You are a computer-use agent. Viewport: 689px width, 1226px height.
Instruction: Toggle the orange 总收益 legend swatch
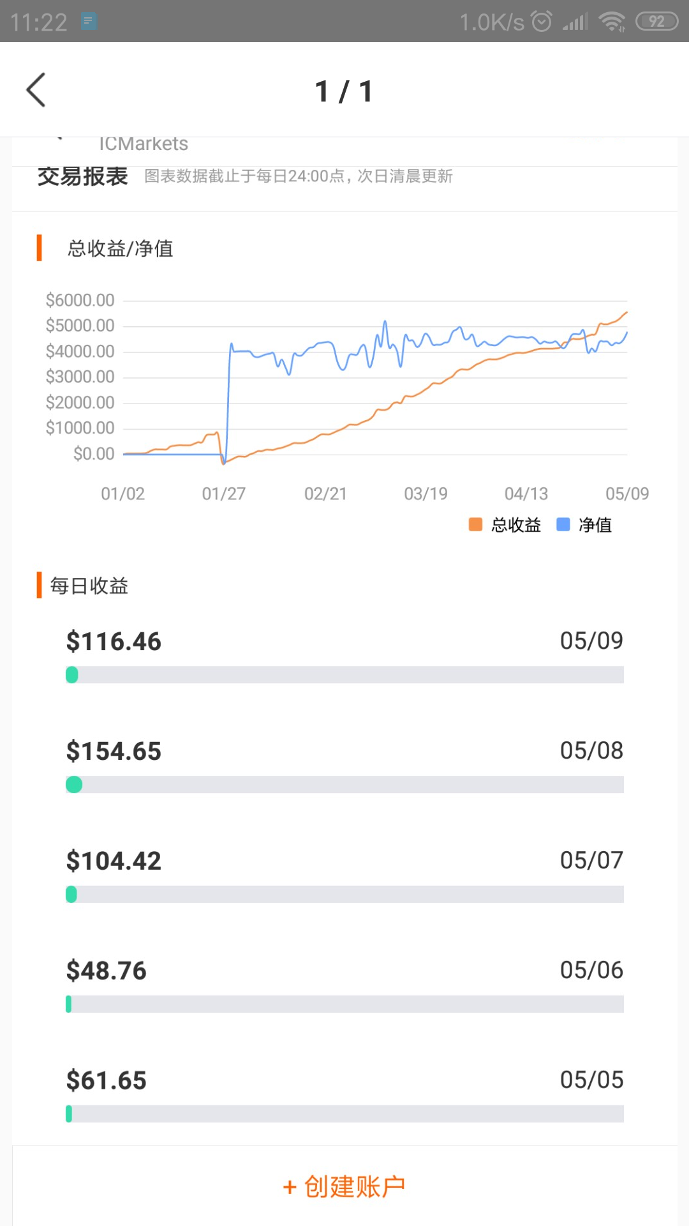(475, 525)
